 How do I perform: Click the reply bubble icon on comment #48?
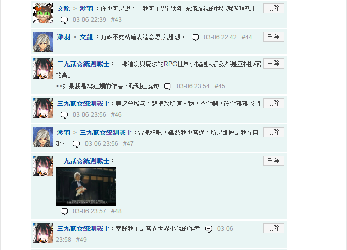coord(64,211)
